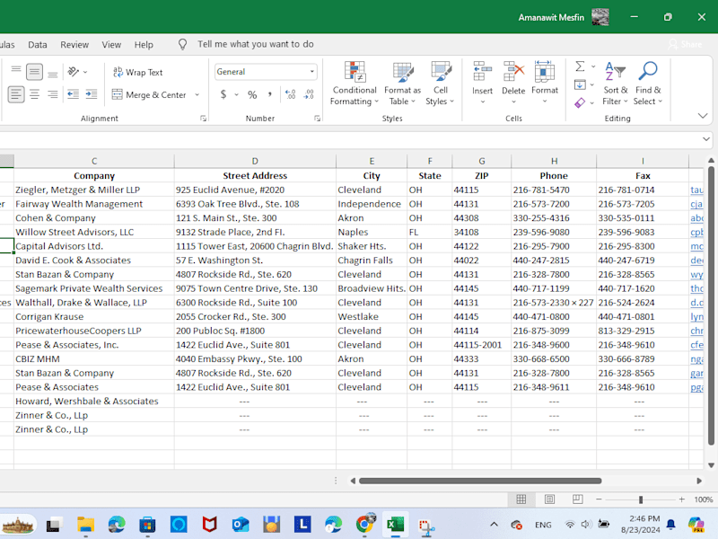Show hidden system tray icons

point(494,525)
